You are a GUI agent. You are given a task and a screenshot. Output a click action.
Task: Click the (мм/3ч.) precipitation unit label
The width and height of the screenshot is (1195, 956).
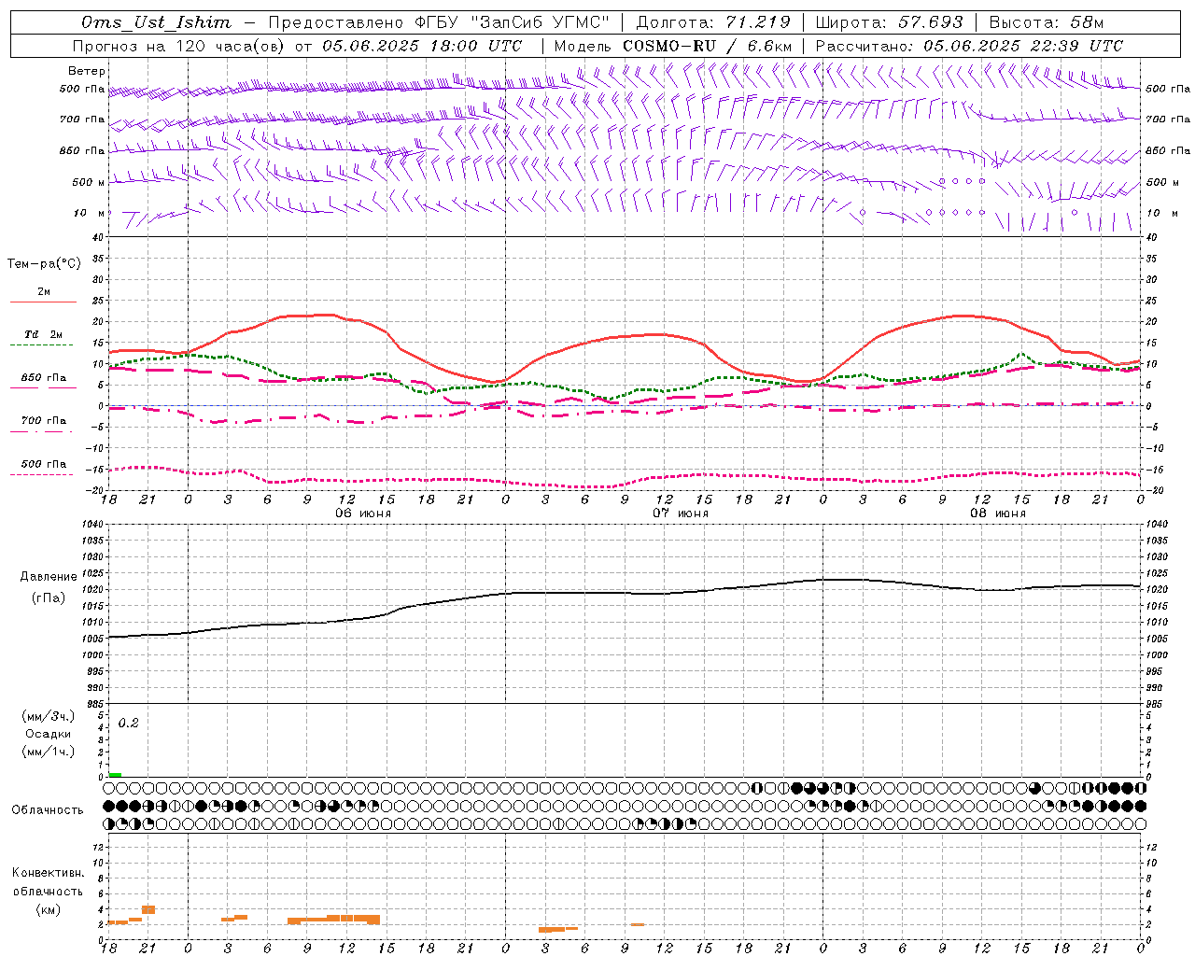(48, 716)
